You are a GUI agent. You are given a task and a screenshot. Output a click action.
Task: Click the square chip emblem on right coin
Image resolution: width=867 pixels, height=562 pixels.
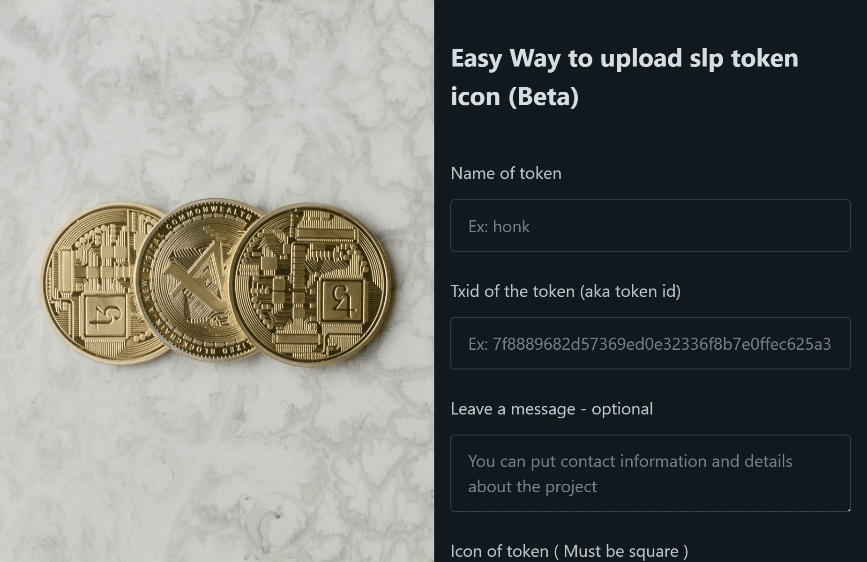coord(342,300)
